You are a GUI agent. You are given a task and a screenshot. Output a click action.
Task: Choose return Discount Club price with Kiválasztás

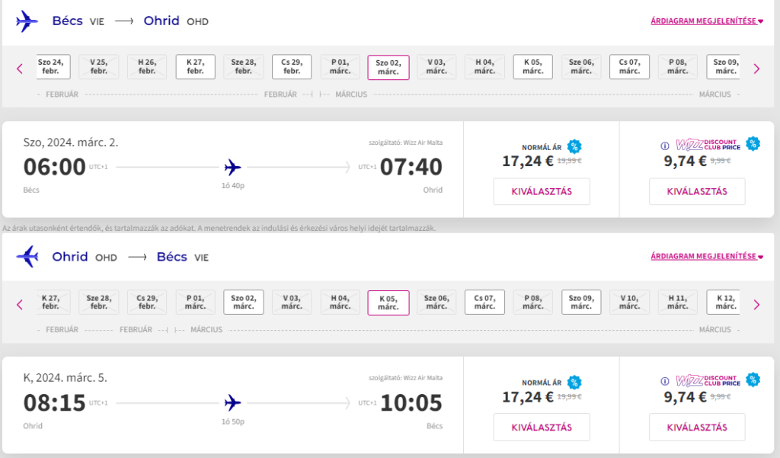point(697,427)
